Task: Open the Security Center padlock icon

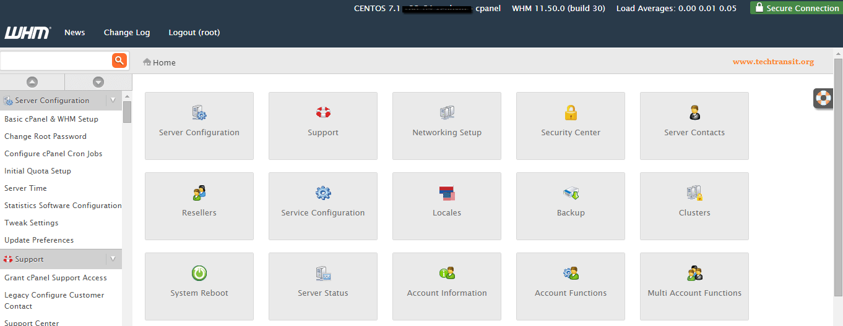Action: 571,112
